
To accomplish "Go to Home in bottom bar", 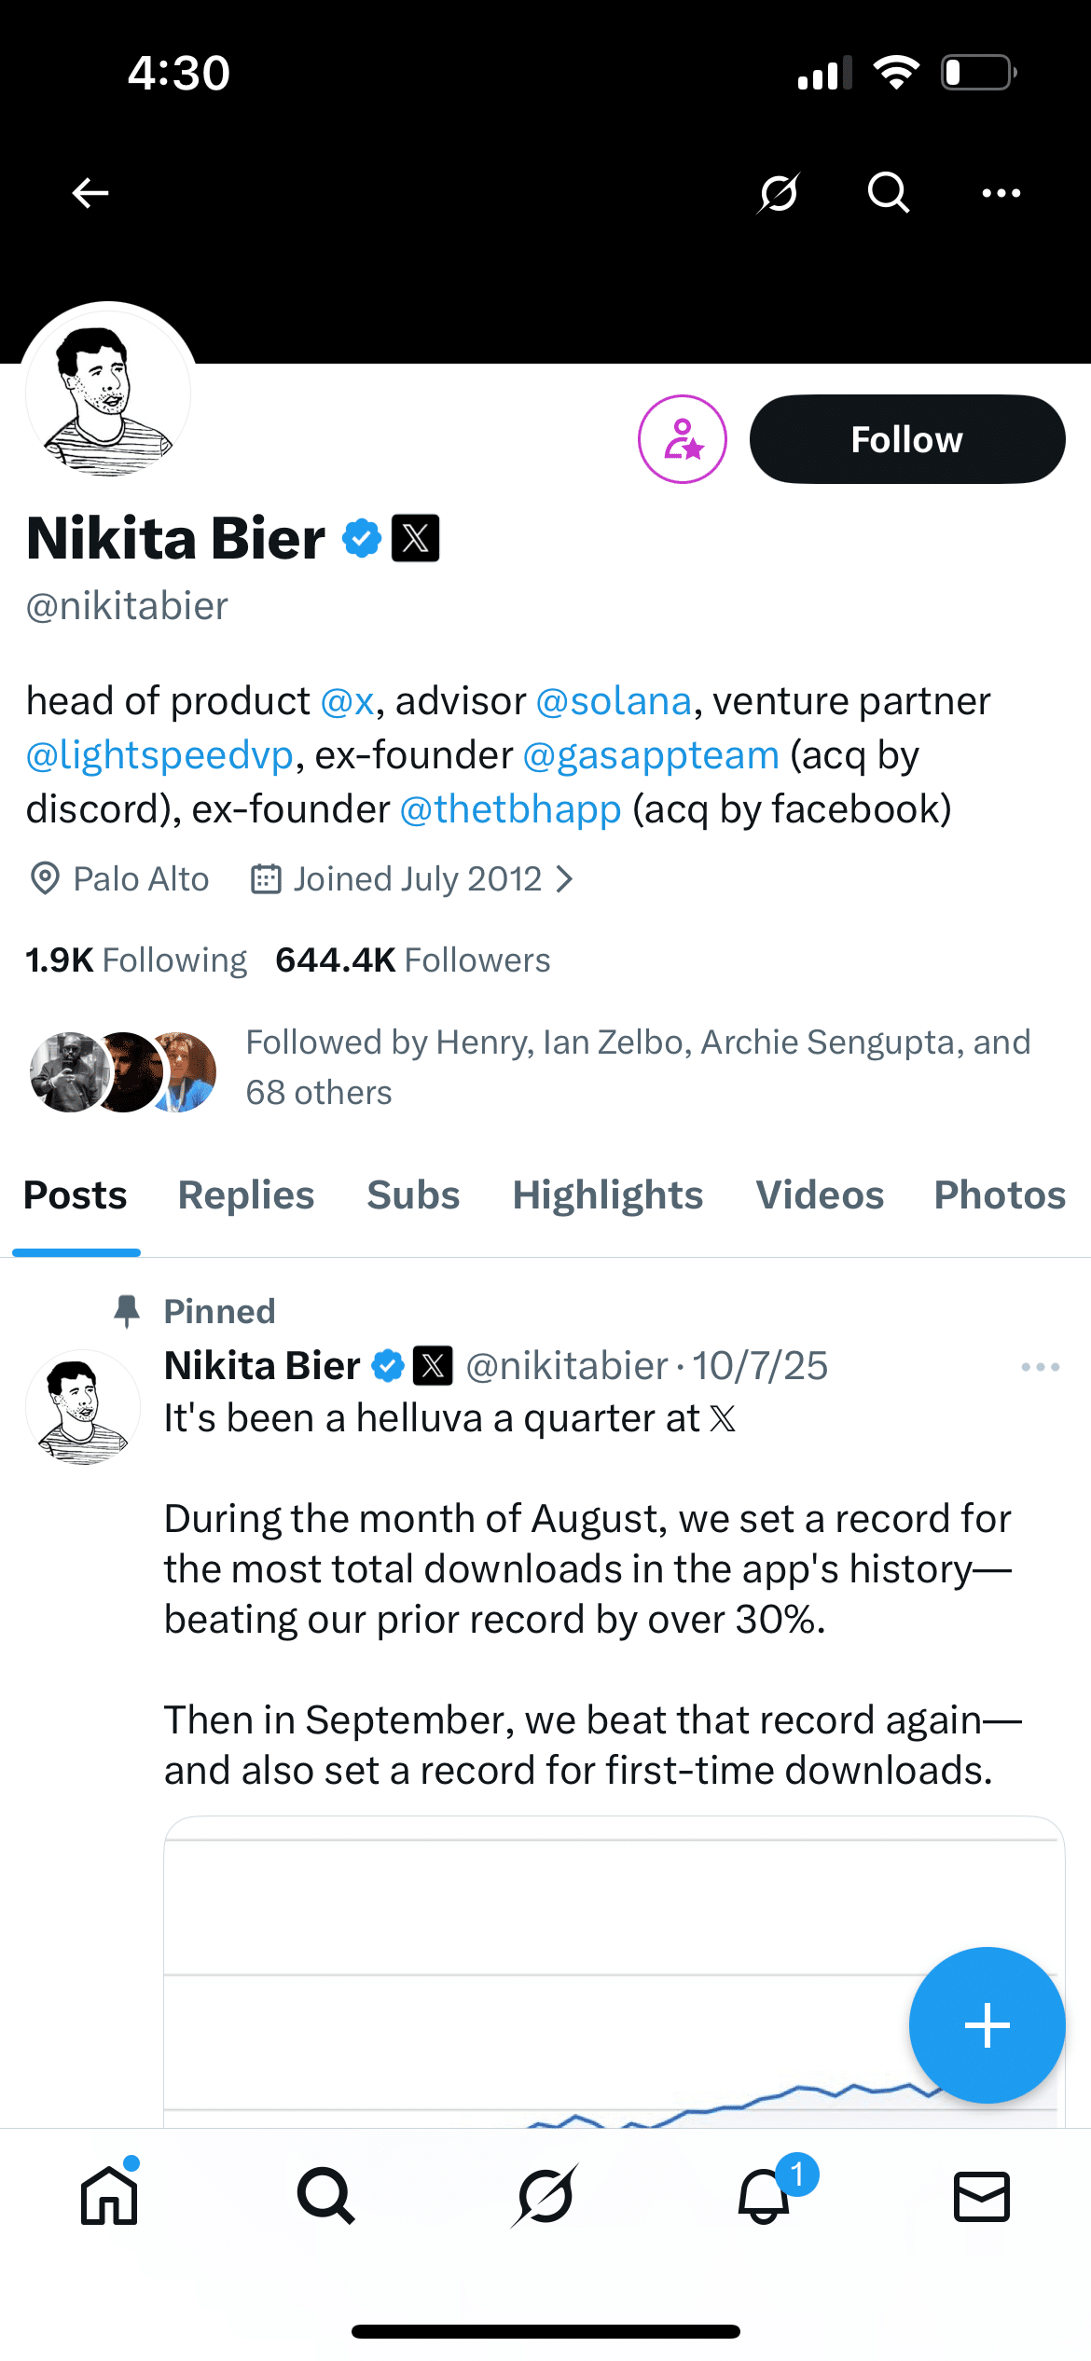I will pyautogui.click(x=109, y=2196).
